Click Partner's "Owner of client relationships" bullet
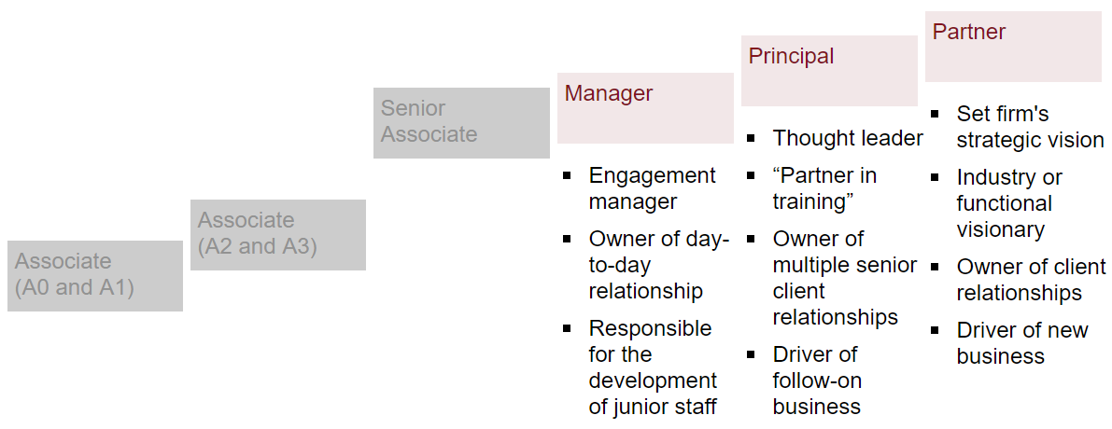The image size is (1112, 429). [x=1029, y=280]
